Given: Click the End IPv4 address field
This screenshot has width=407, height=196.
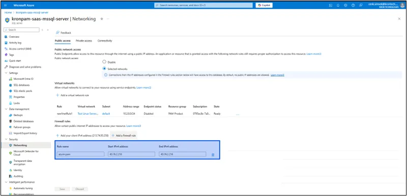Looking at the screenshot, I should pyautogui.click(x=183, y=154).
